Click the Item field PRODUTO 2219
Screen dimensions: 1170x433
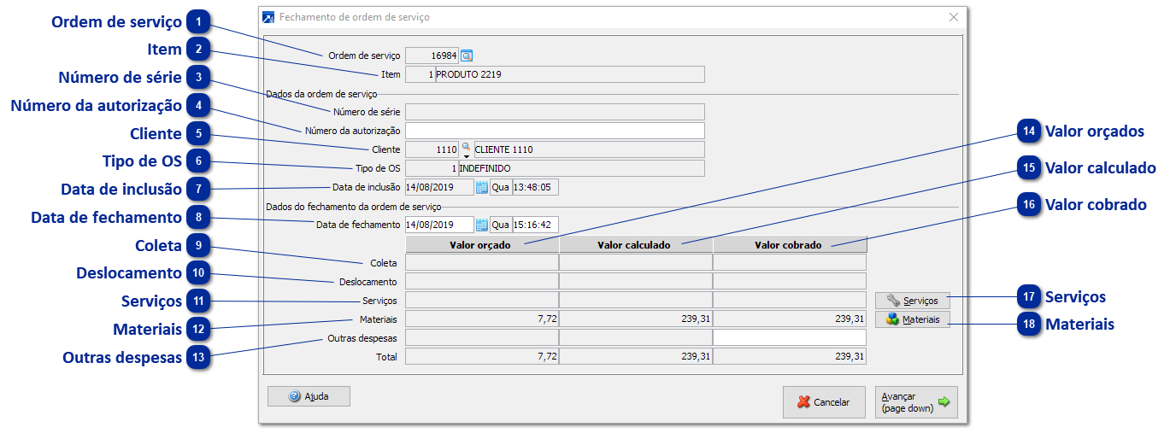pos(569,74)
